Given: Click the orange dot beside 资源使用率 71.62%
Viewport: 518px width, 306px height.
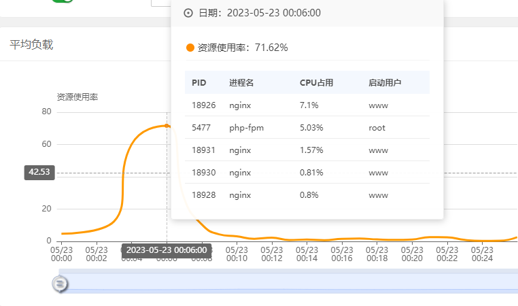Looking at the screenshot, I should point(190,48).
